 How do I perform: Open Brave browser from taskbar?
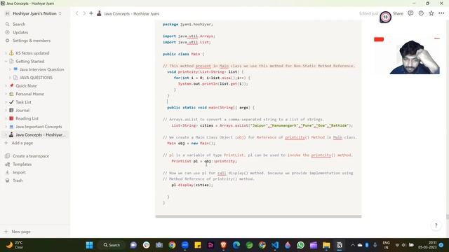(224, 245)
